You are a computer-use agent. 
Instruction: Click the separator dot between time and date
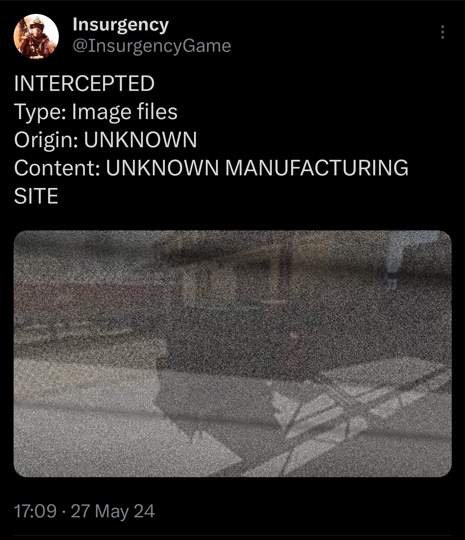tap(63, 512)
